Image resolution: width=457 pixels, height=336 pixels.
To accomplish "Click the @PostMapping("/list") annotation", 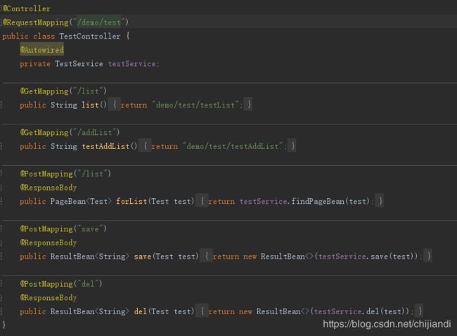I will [x=65, y=174].
